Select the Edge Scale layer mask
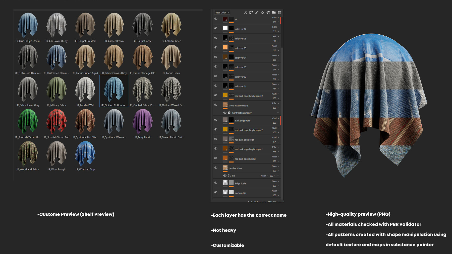The image size is (452, 254). coord(231,183)
